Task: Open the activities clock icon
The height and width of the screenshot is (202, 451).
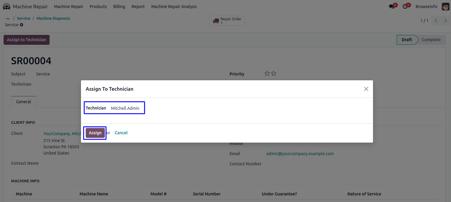Action: pos(405,7)
